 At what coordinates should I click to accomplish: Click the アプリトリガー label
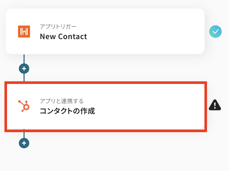pyautogui.click(x=58, y=26)
